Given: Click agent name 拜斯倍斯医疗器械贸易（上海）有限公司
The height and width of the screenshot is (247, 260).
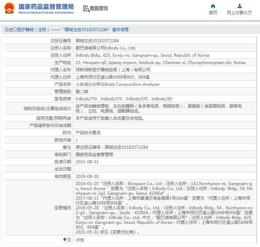Looking at the screenshot, I should 113,70.
